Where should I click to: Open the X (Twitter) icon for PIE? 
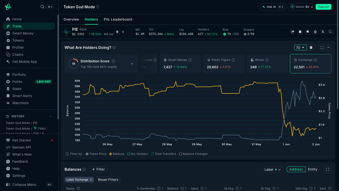click(x=323, y=32)
